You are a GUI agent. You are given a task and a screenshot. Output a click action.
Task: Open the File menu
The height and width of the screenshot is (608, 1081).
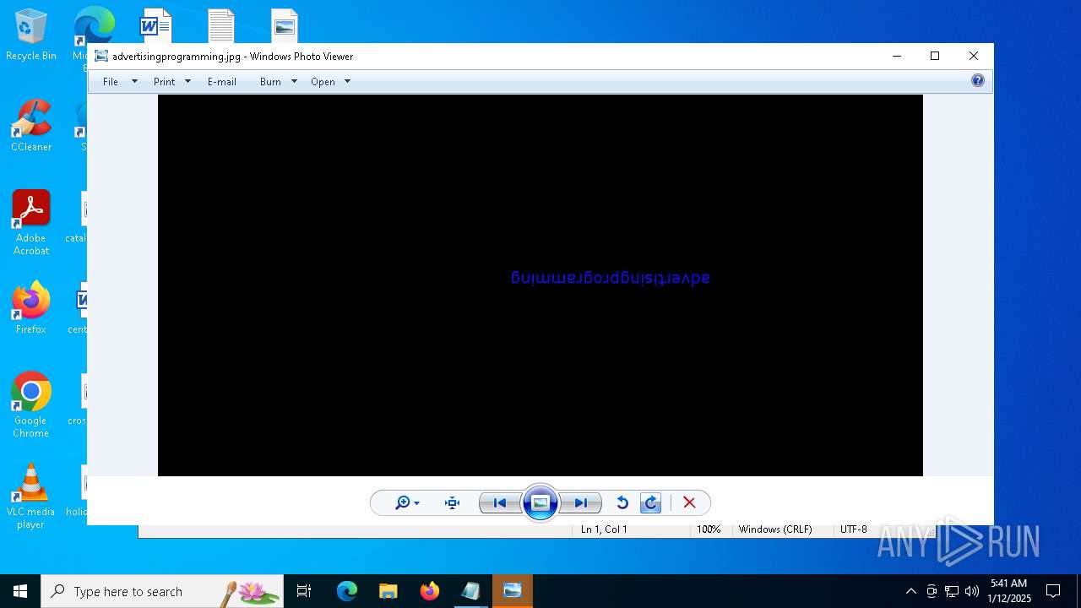coord(111,82)
